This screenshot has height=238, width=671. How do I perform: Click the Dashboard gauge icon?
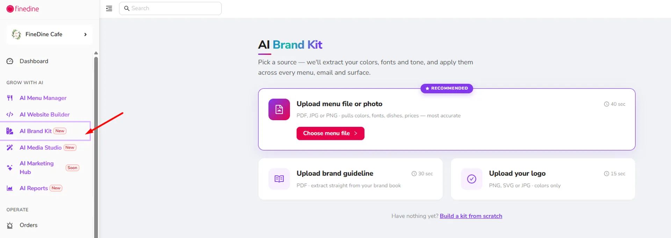[x=10, y=61]
